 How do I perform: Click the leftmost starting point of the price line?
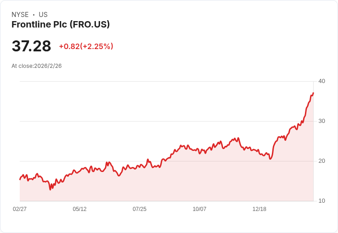[x=20, y=179]
